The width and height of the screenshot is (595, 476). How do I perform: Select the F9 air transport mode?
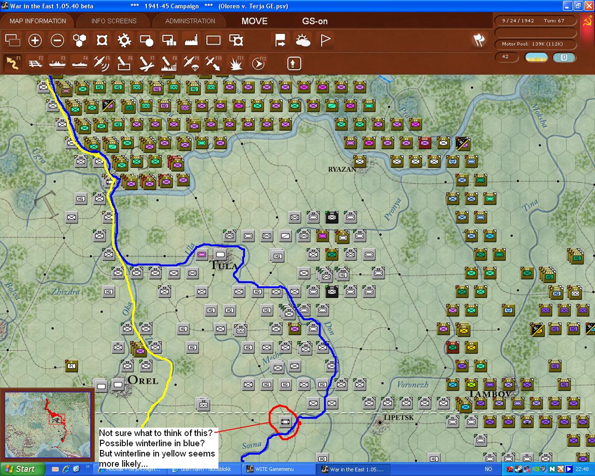point(191,63)
